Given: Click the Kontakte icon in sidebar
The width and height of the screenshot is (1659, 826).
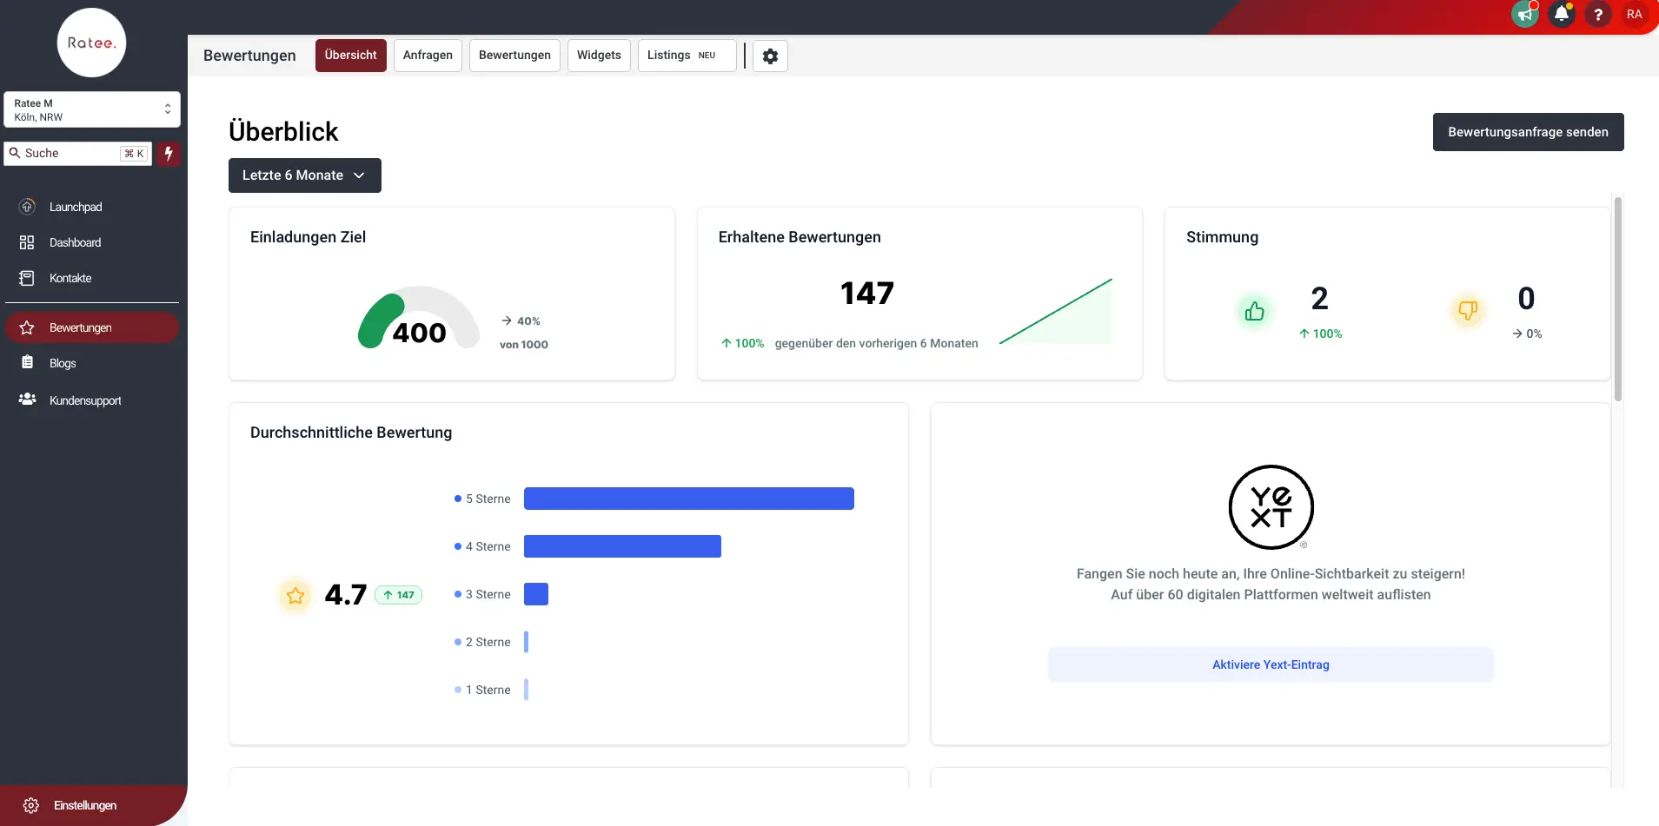Looking at the screenshot, I should point(27,278).
